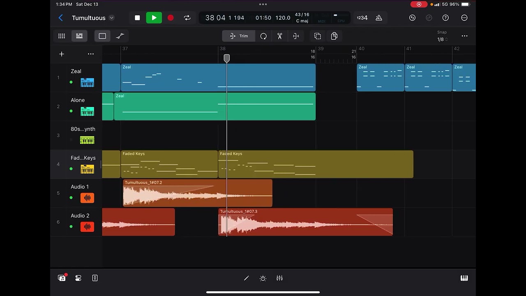Toggle the Faded Keys track green dot
The width and height of the screenshot is (526, 296).
pyautogui.click(x=71, y=169)
